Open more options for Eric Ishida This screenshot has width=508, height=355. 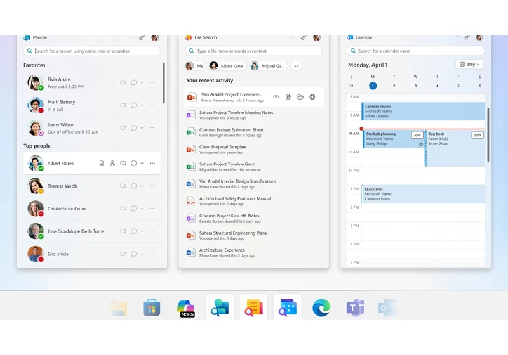(x=152, y=254)
